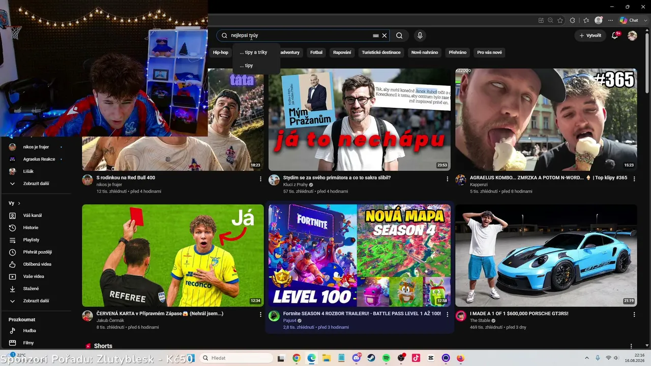651x366 pixels.
Task: Open the Pajus4 channel name link
Action: [x=290, y=320]
